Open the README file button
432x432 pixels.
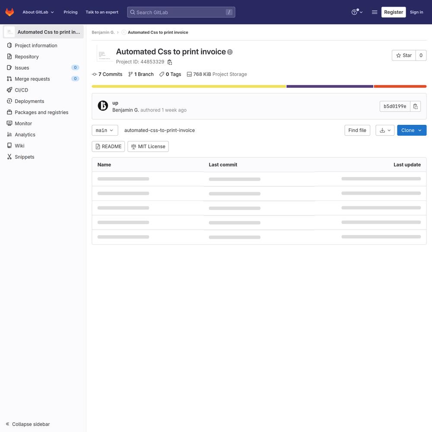tap(108, 146)
